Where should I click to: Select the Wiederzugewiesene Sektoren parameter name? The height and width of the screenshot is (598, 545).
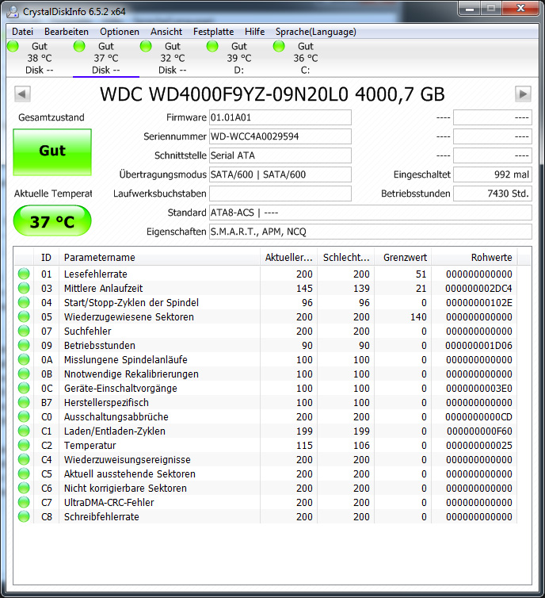(x=129, y=317)
